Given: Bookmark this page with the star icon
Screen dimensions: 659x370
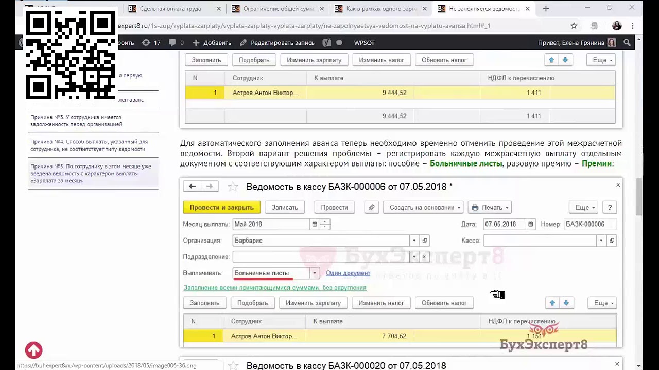Looking at the screenshot, I should pos(574,26).
